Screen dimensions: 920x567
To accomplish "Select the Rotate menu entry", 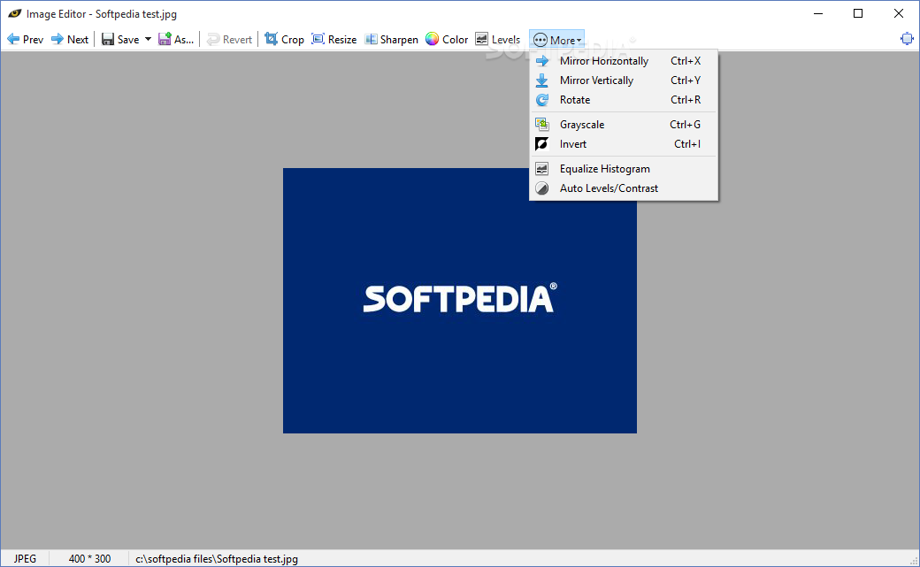I will click(623, 100).
